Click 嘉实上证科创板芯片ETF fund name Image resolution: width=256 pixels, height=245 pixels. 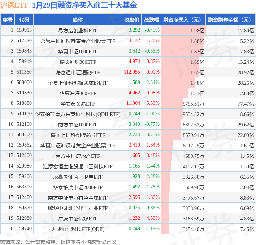click(x=78, y=135)
